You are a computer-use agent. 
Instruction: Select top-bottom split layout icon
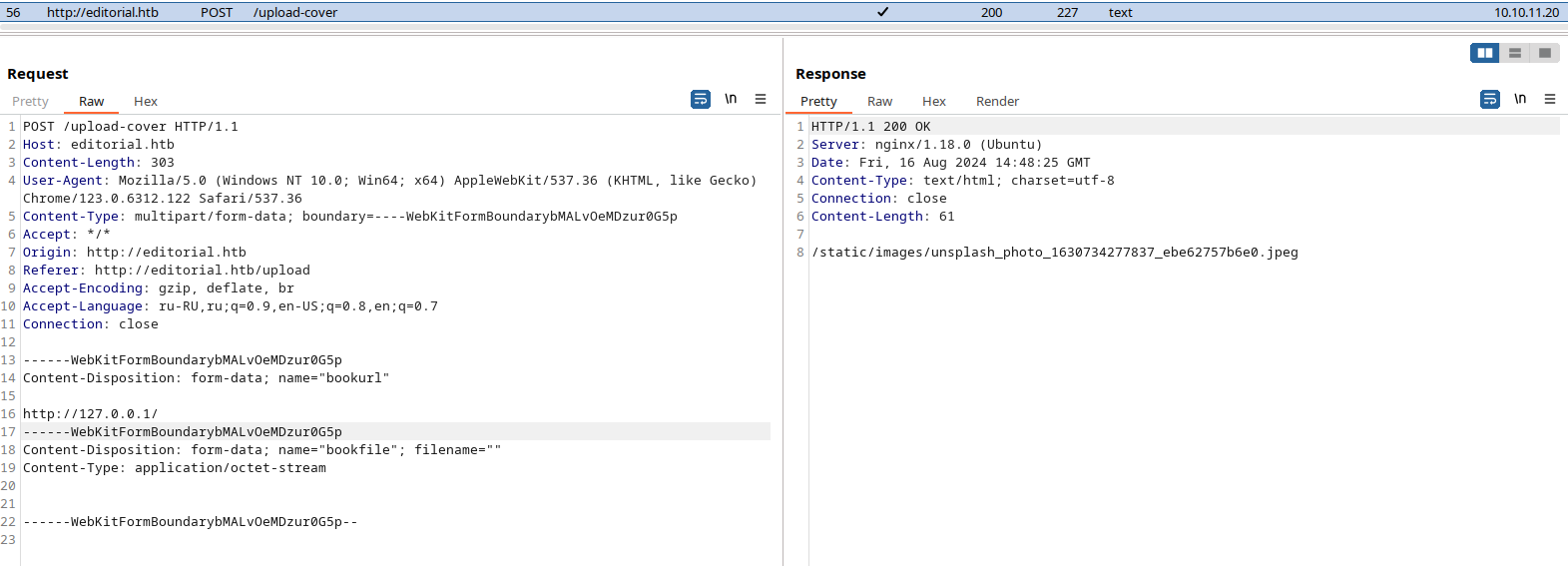(x=1515, y=53)
